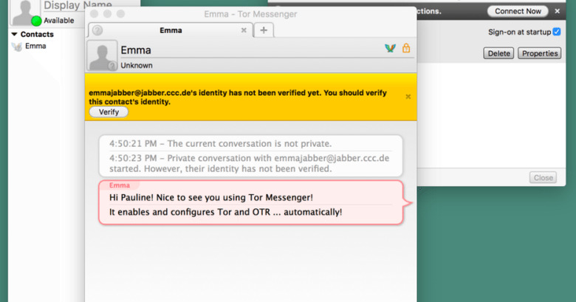The width and height of the screenshot is (576, 302).
Task: Click the 'Hi Pauline!' message from Emma
Action: coord(211,198)
